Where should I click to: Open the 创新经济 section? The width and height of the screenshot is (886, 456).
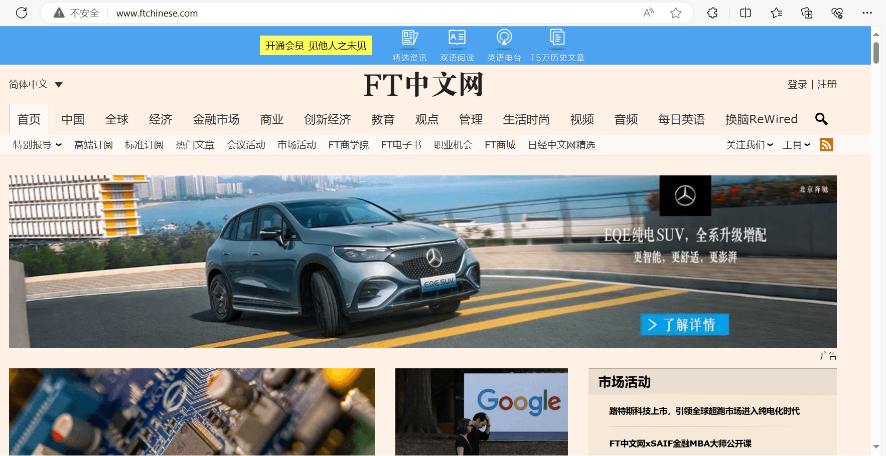click(328, 119)
